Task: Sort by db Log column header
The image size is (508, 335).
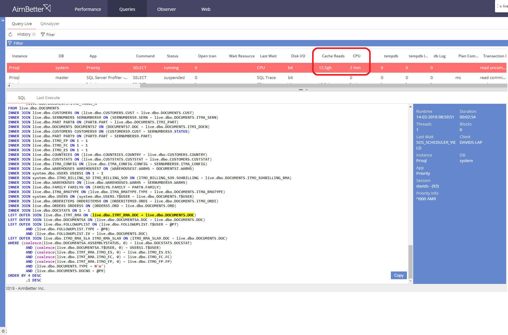Action: click(440, 56)
